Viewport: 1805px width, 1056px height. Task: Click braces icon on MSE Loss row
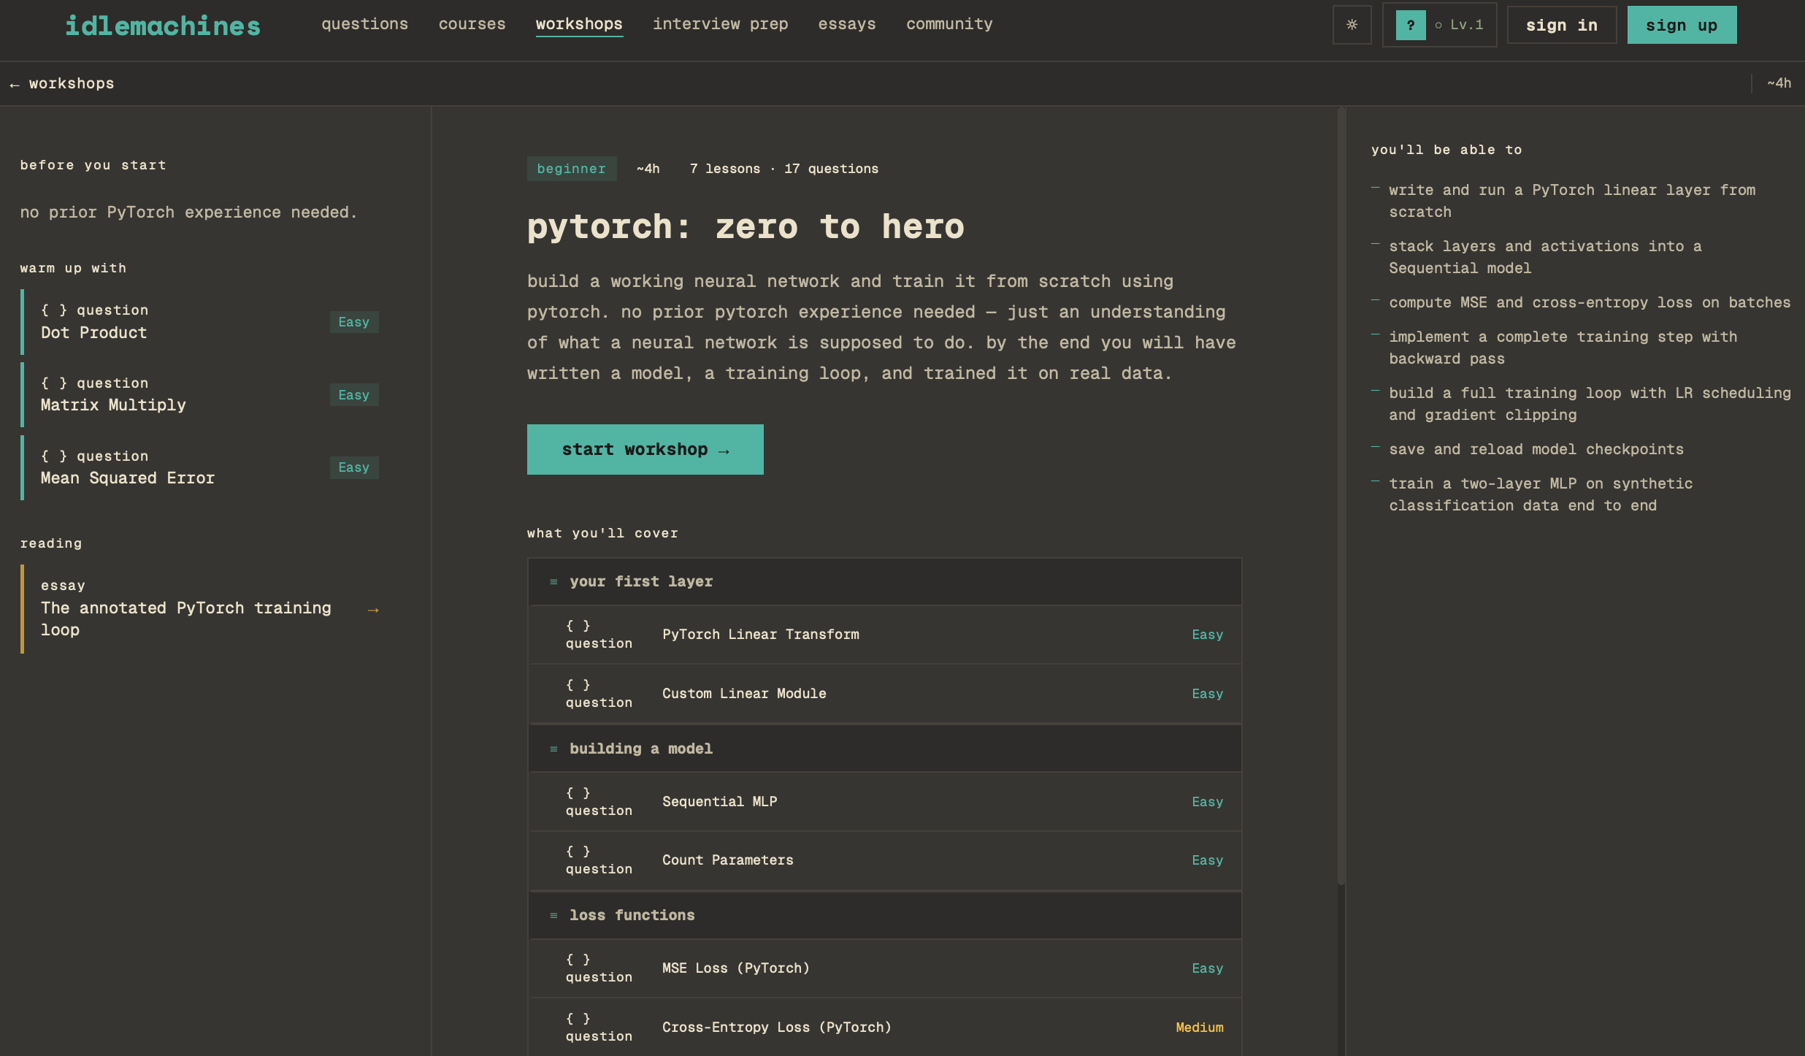[x=578, y=960]
